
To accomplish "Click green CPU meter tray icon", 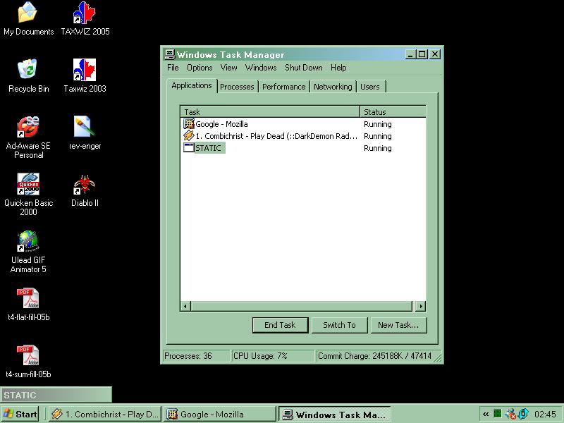I will click(x=498, y=414).
